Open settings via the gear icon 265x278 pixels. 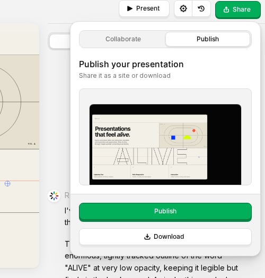coord(183,8)
